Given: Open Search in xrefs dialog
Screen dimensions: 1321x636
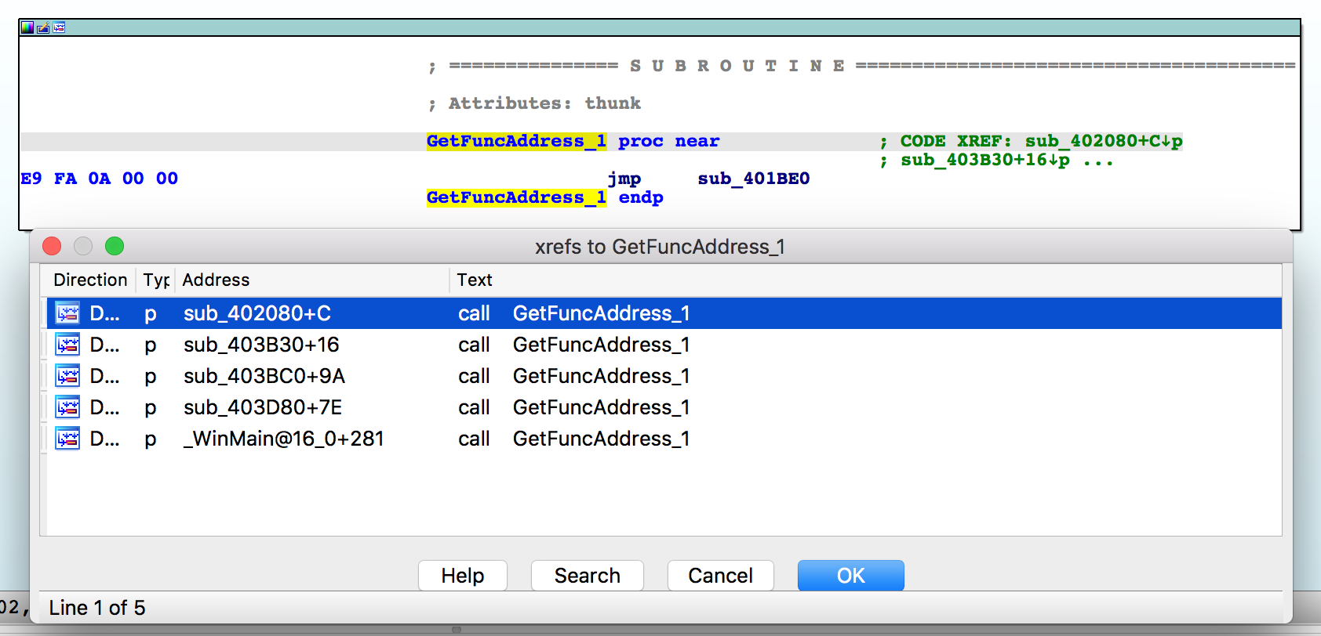Looking at the screenshot, I should click(x=588, y=576).
